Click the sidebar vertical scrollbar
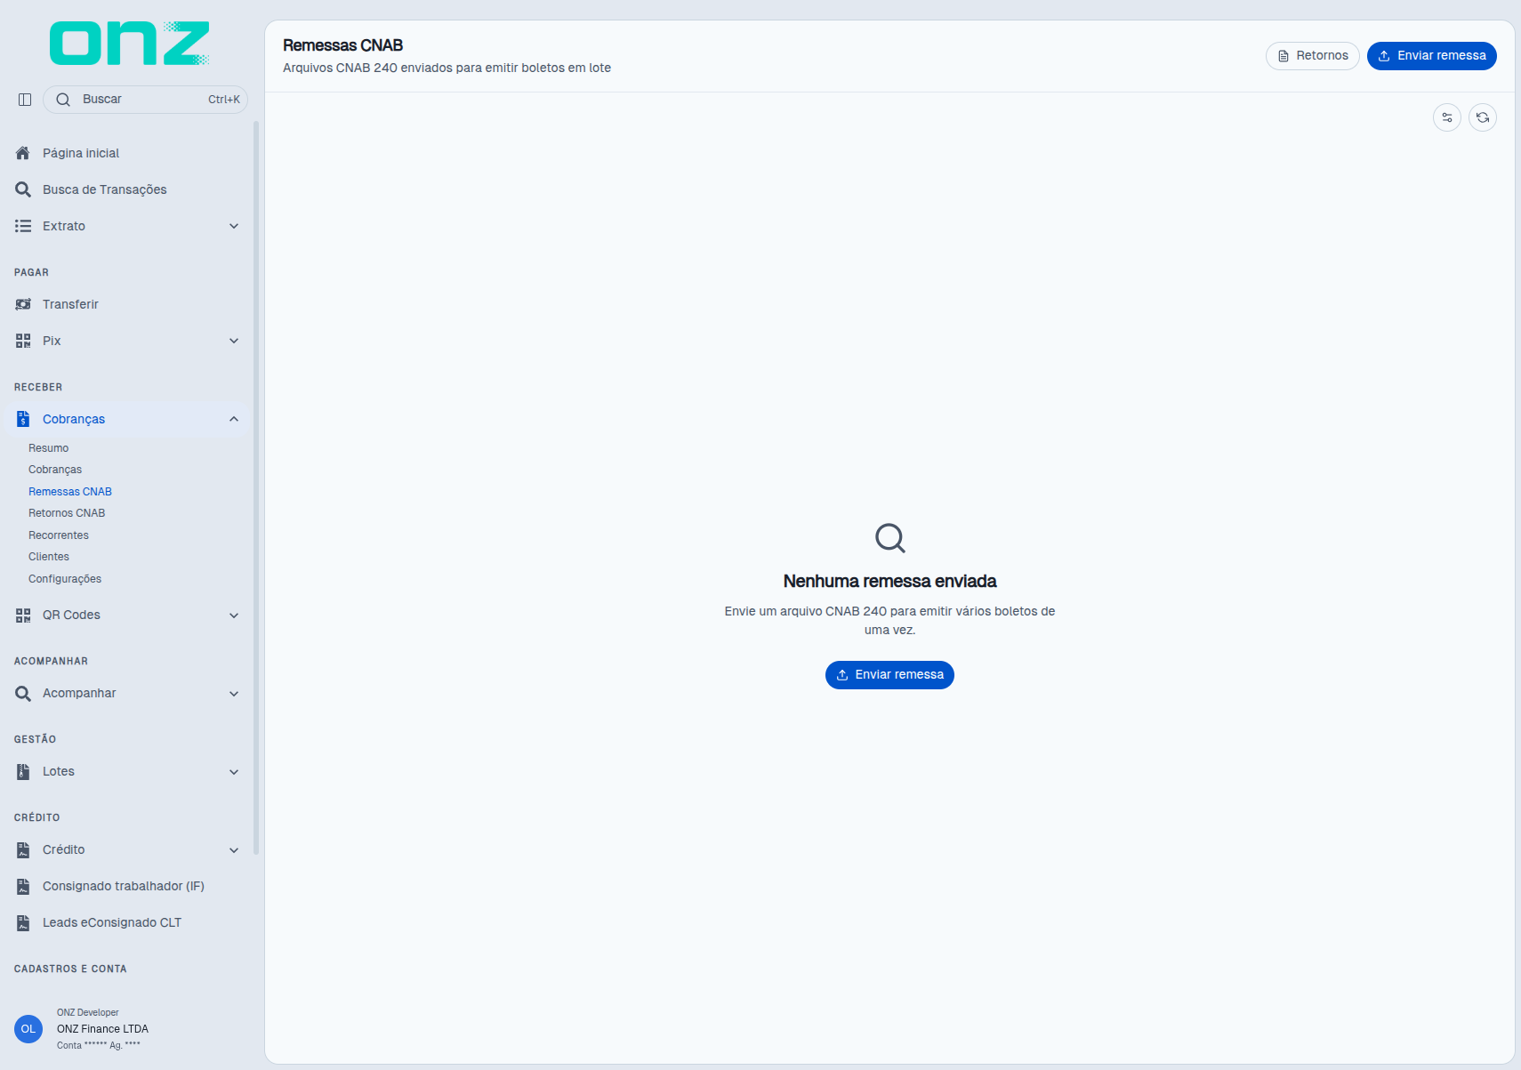Viewport: 1521px width, 1070px height. tap(256, 488)
